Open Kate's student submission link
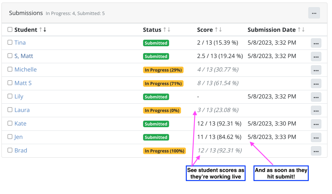 [20, 124]
